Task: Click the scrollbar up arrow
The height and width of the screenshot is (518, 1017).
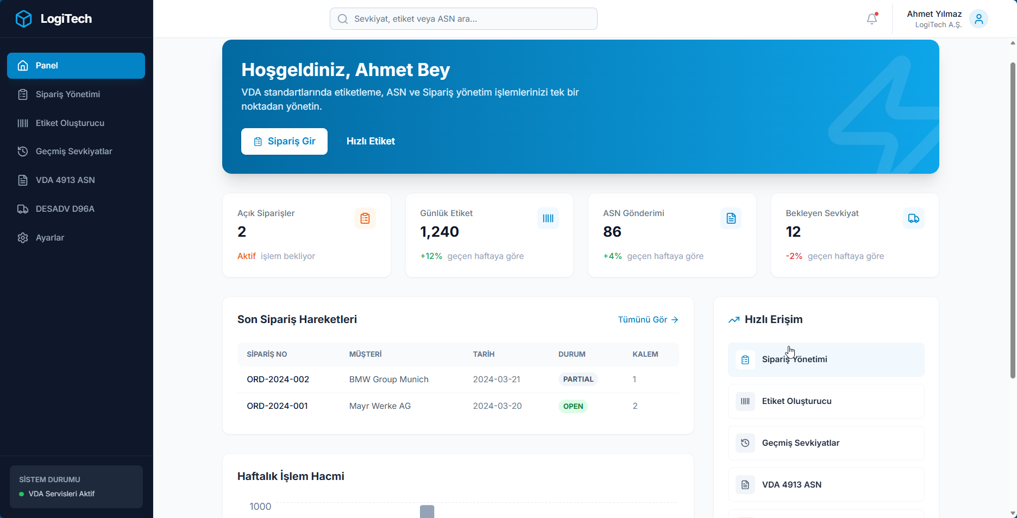Action: pyautogui.click(x=1013, y=43)
